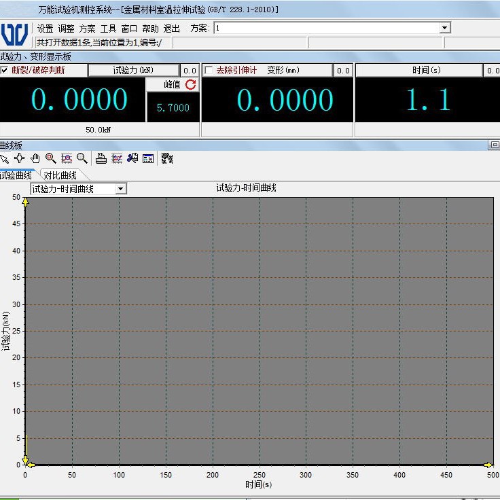Click the 0.0 value beside 试验力(kN)

click(x=190, y=71)
